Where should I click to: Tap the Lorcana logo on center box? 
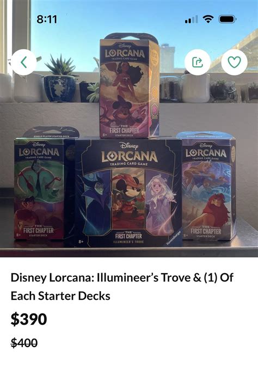[x=129, y=156]
